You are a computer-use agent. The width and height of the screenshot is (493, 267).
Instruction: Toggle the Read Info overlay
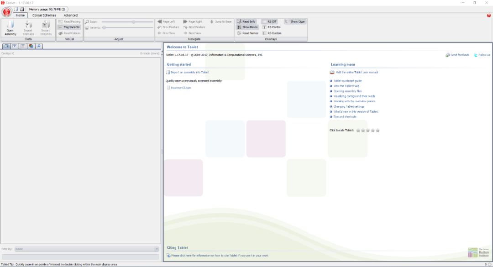tap(246, 22)
